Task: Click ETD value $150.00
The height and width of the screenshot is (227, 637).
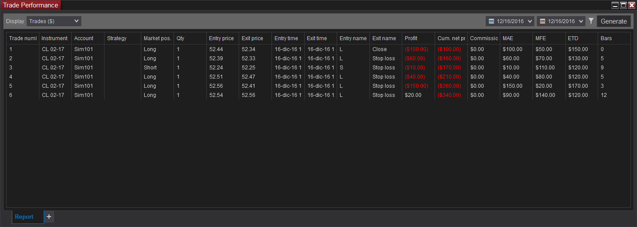Action: (581, 49)
